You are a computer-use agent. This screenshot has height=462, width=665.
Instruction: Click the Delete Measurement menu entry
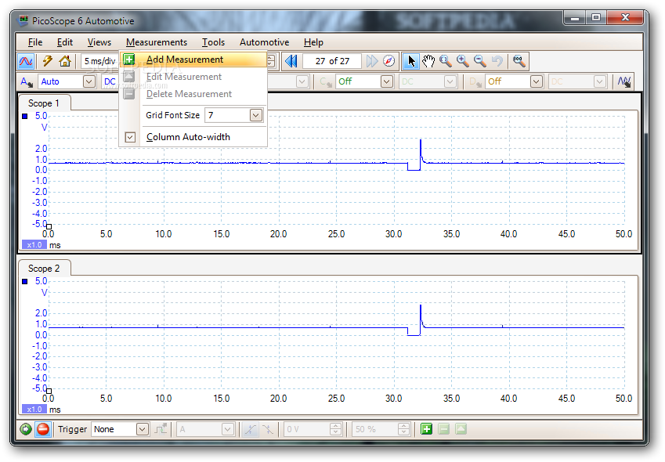193,94
